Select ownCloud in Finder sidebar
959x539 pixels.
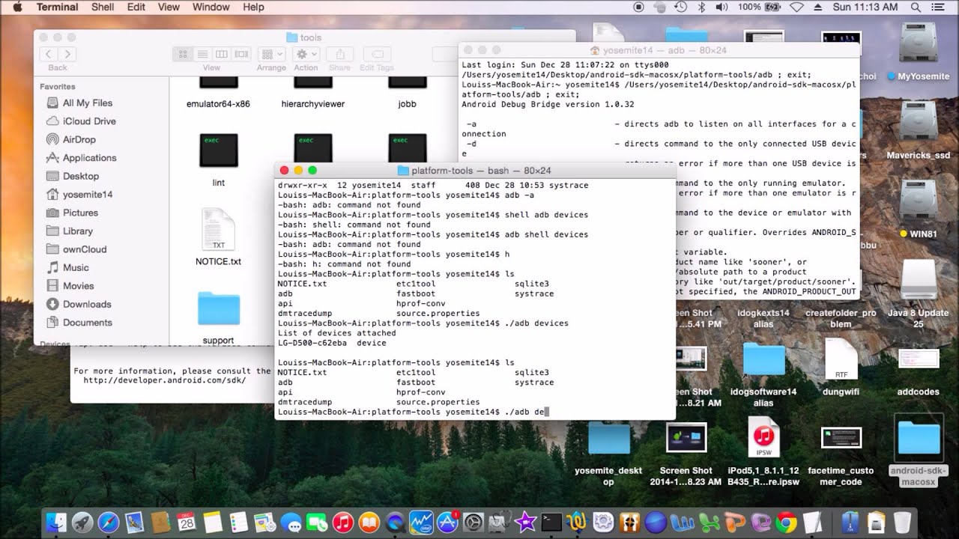pos(85,249)
